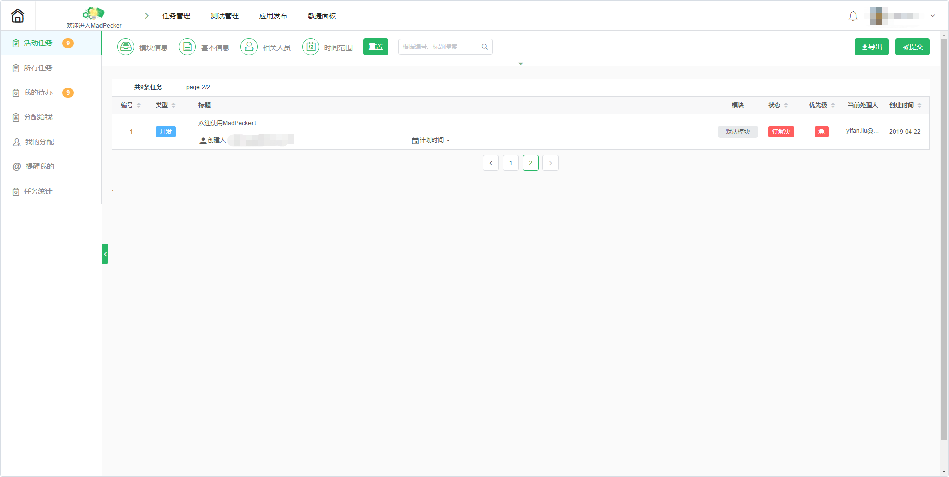Viewport: 949px width, 477px height.
Task: Open the MadPecker logo
Action: pos(93,13)
